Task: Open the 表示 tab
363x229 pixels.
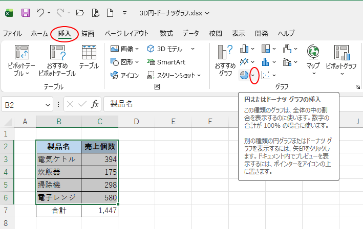Action: pyautogui.click(x=239, y=34)
